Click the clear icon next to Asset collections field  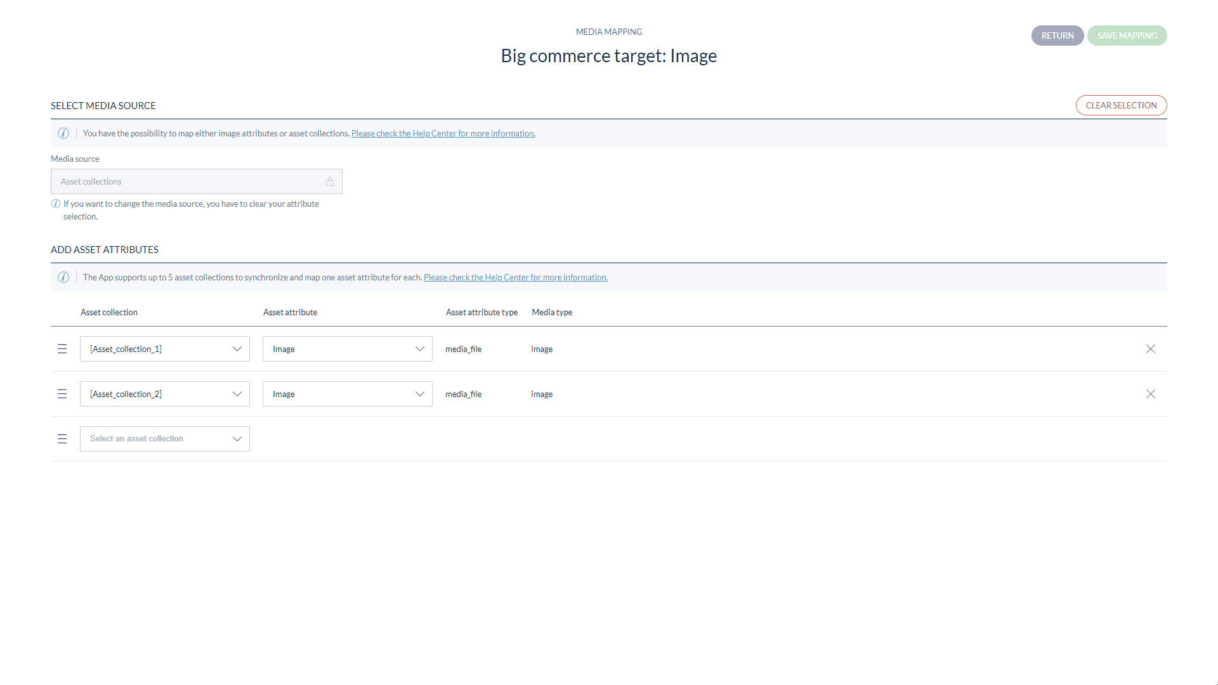tap(330, 181)
